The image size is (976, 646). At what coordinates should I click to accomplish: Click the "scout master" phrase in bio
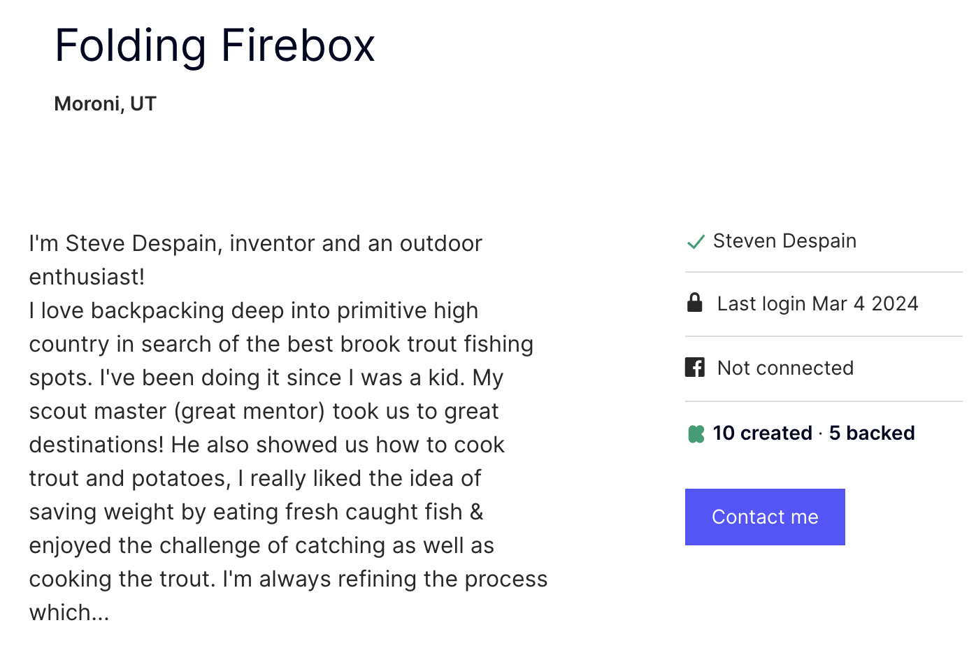(96, 412)
